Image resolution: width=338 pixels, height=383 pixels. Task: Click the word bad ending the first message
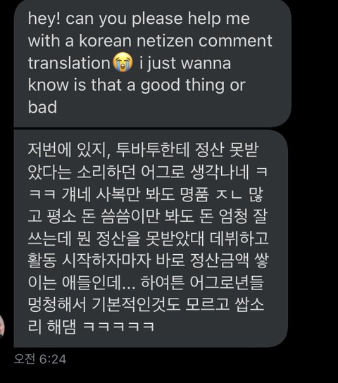tap(42, 107)
